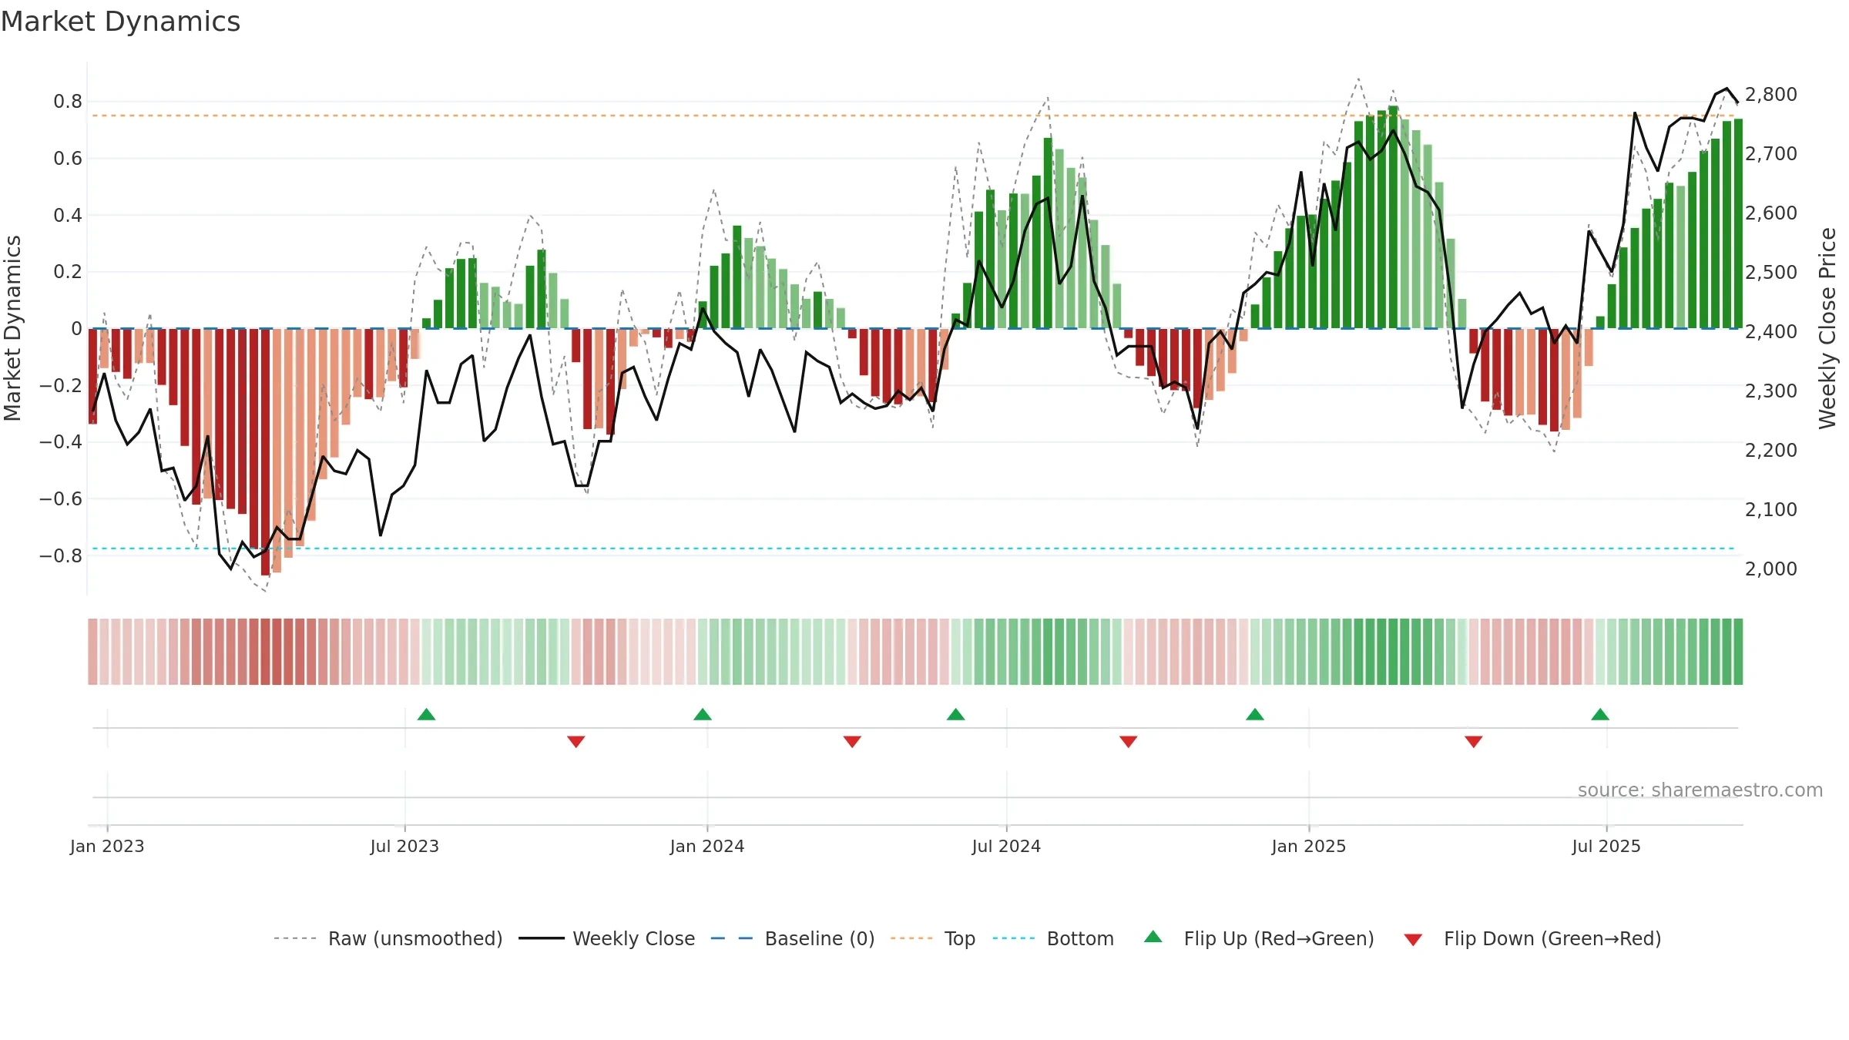Toggle the Bottom legend entry
This screenshot has height=1040, width=1849.
(x=1053, y=938)
